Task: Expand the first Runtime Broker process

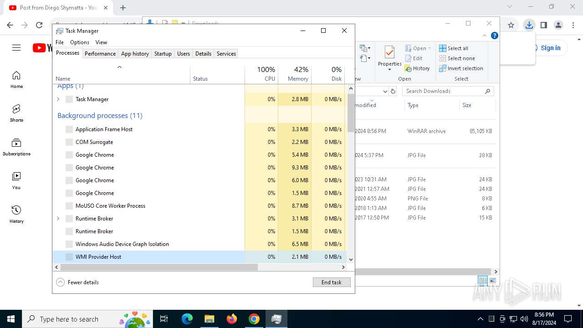Action: click(x=58, y=219)
